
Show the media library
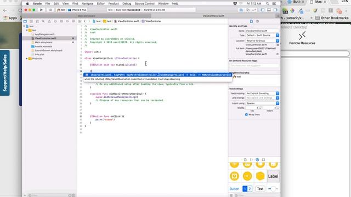click(x=263, y=160)
